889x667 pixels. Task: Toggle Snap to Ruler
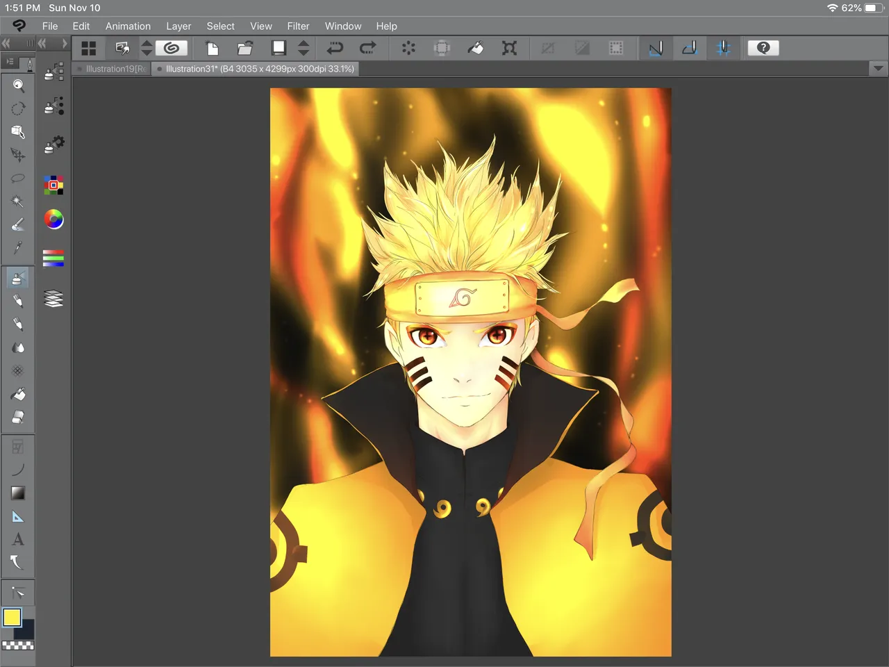(656, 48)
